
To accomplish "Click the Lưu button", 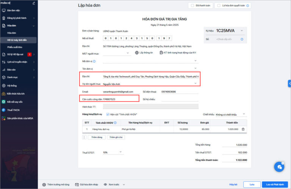I will (x=252, y=184).
